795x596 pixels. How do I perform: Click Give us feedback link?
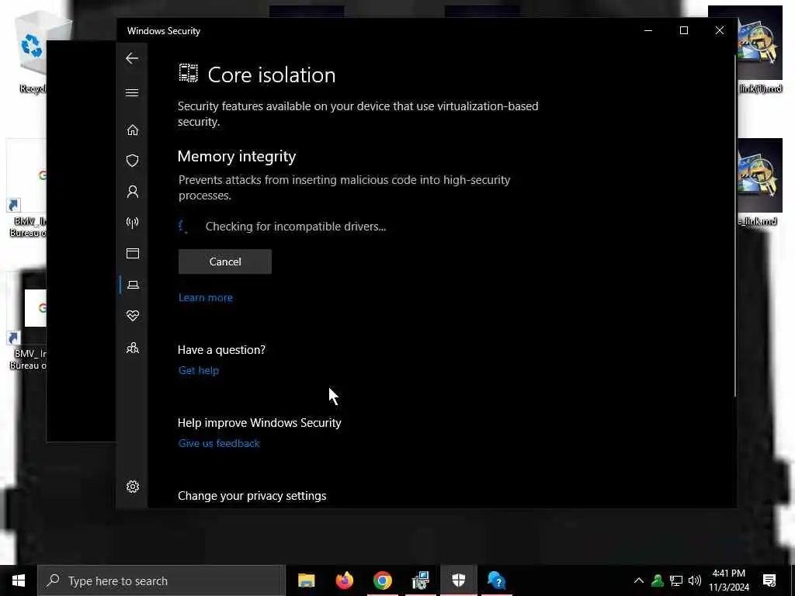[218, 443]
